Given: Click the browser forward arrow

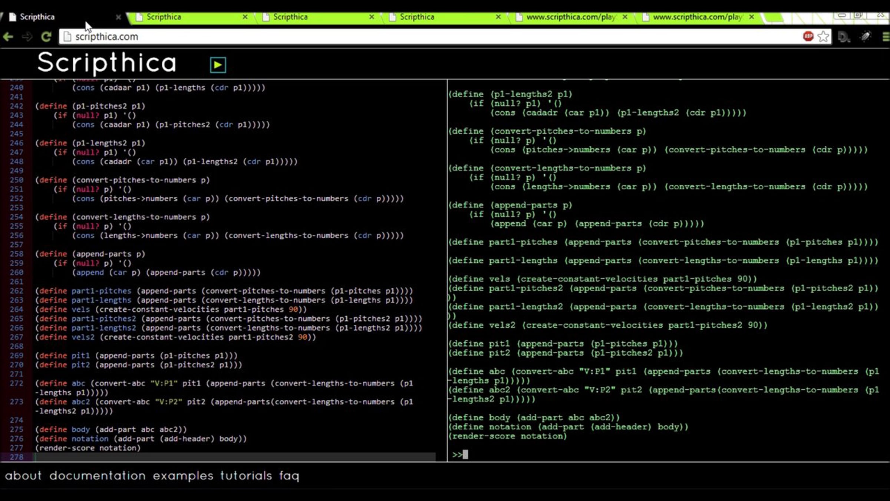Looking at the screenshot, I should tap(27, 36).
